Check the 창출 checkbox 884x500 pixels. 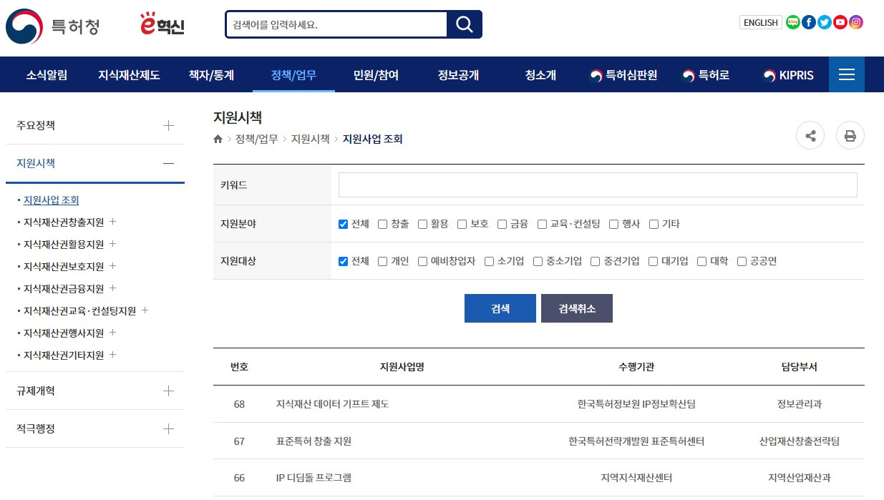pos(382,224)
